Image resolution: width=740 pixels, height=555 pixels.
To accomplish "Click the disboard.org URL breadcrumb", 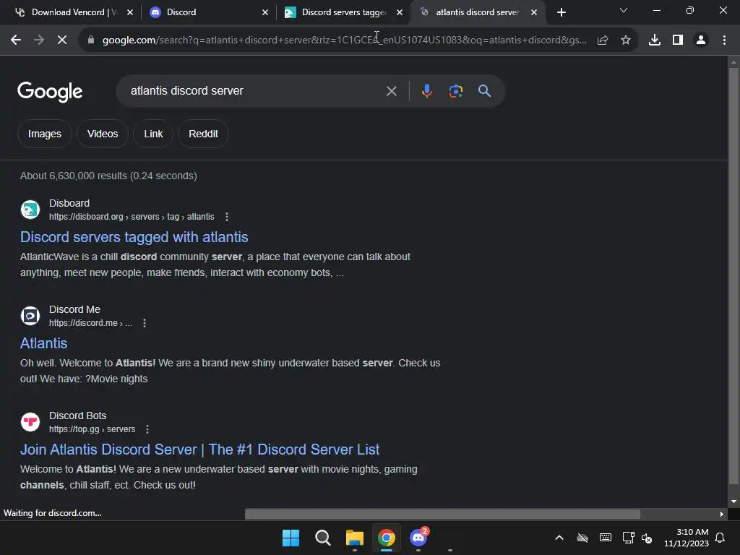I will pos(132,217).
